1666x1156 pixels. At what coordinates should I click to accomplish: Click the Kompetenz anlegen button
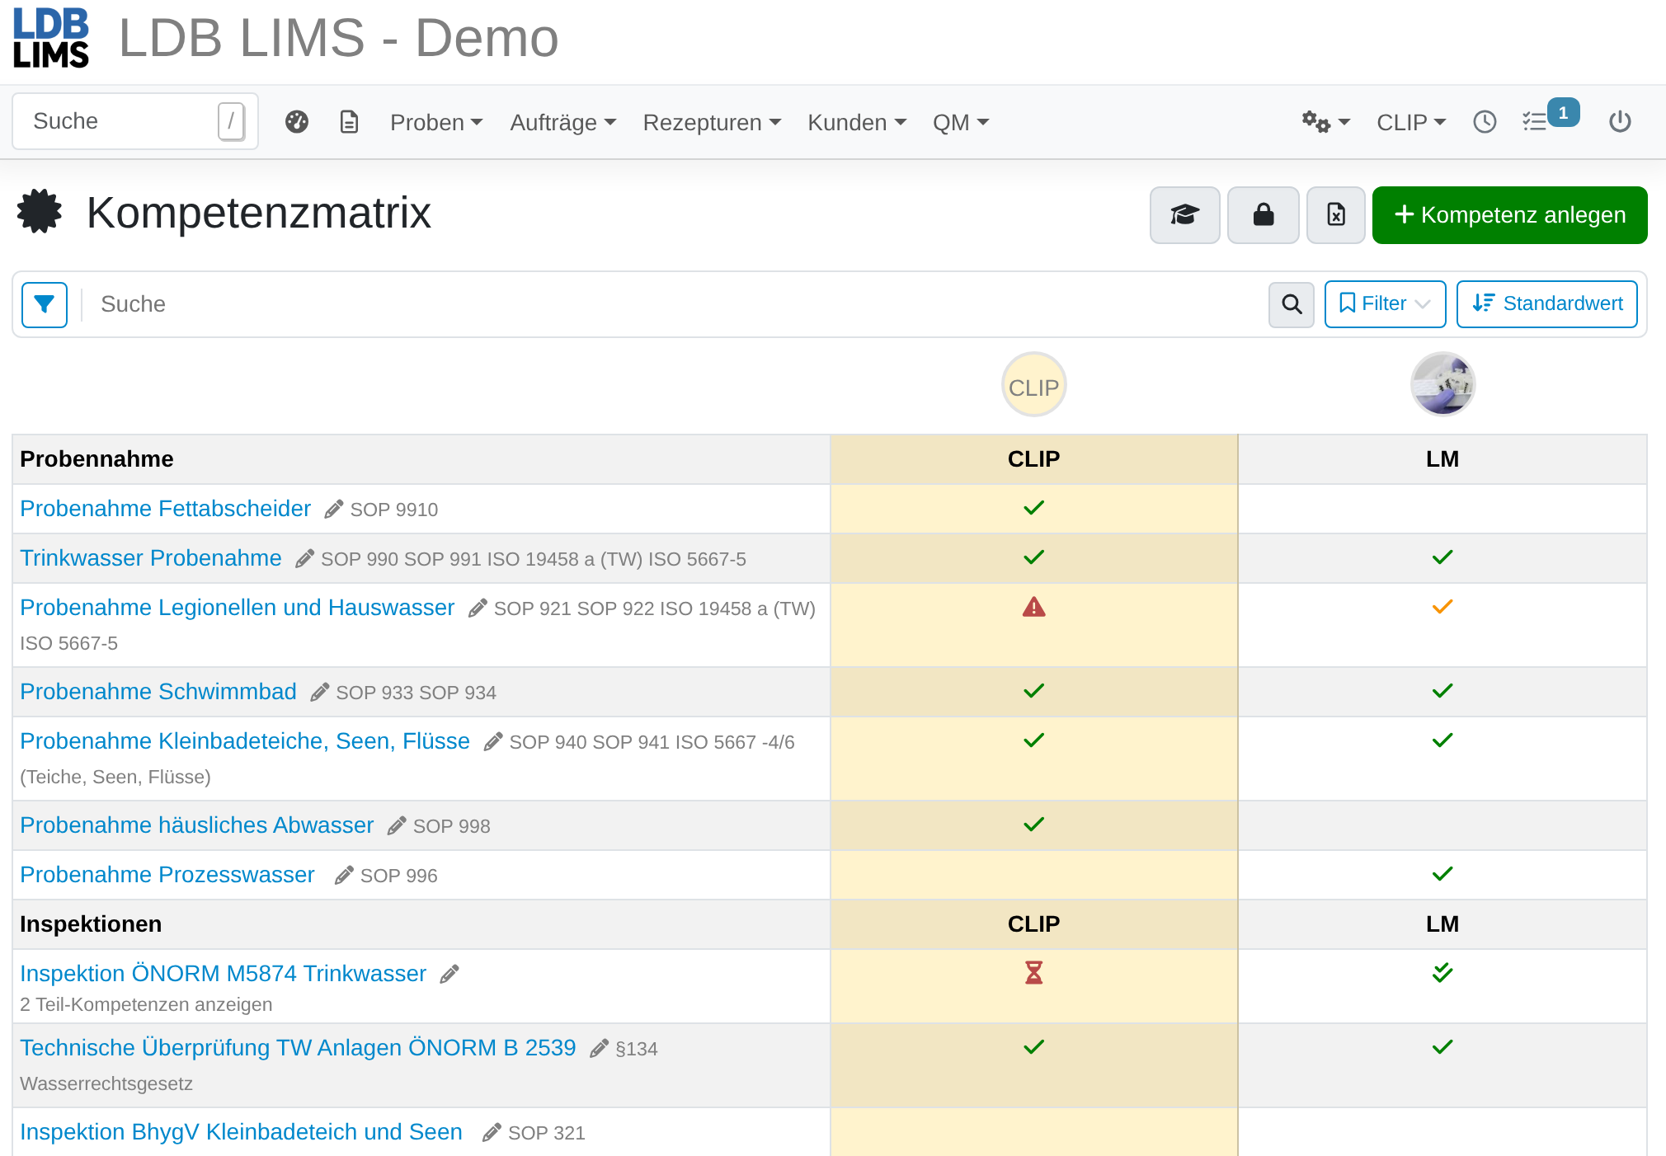(x=1509, y=215)
